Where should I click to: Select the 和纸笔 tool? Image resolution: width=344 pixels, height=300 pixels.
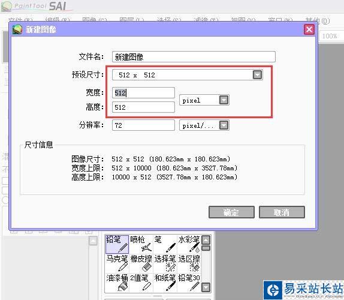[165, 283]
